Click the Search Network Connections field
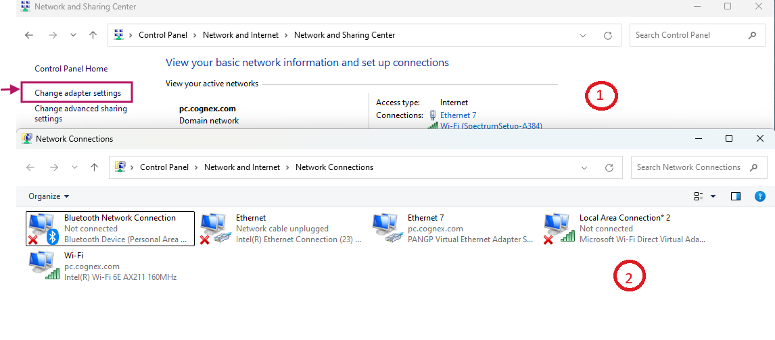Screen dimensions: 775x340 (x=688, y=167)
